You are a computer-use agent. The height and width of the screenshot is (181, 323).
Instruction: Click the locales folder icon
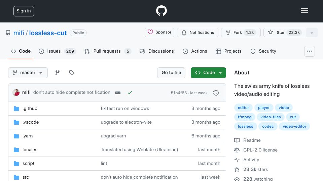click(x=16, y=149)
